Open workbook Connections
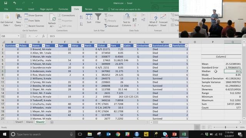This screenshot has height=138, width=246. 66,15
